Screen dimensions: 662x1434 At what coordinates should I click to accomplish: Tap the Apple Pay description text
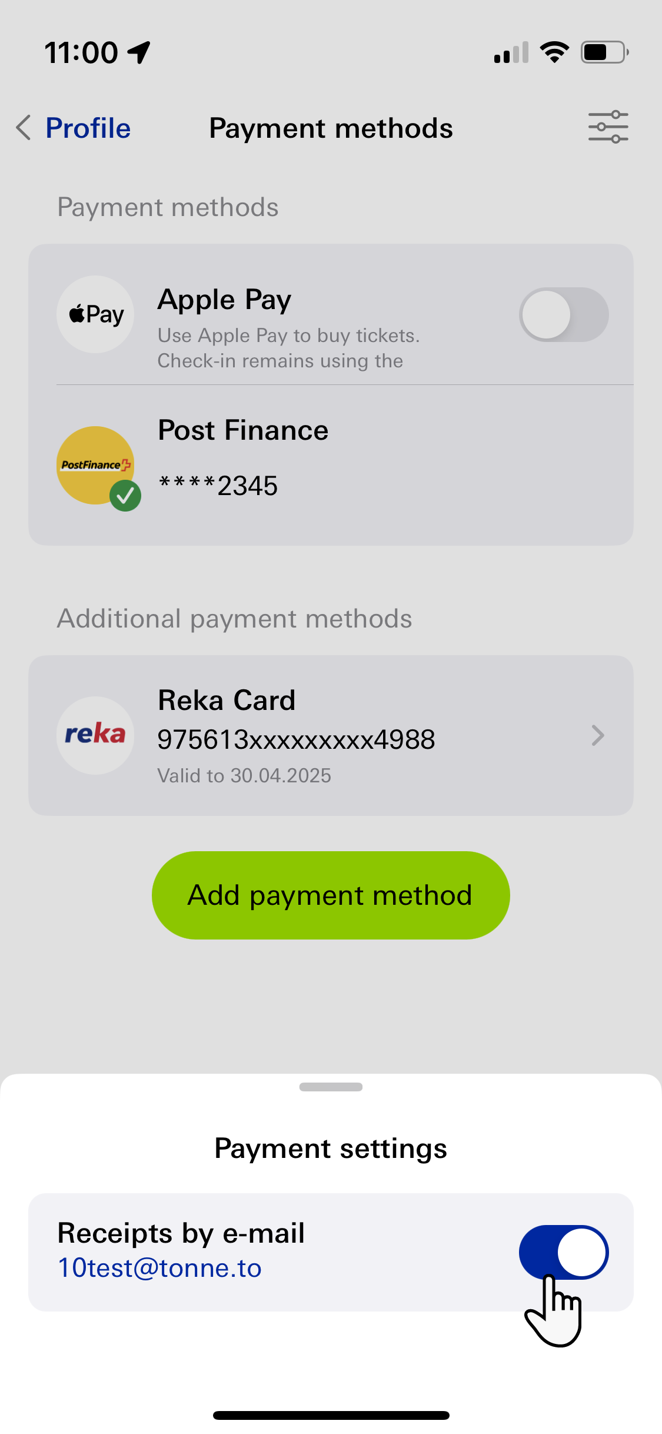(x=288, y=348)
